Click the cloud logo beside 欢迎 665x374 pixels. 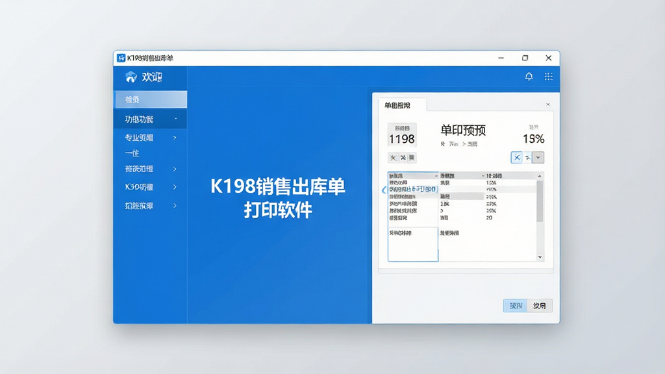click(131, 77)
